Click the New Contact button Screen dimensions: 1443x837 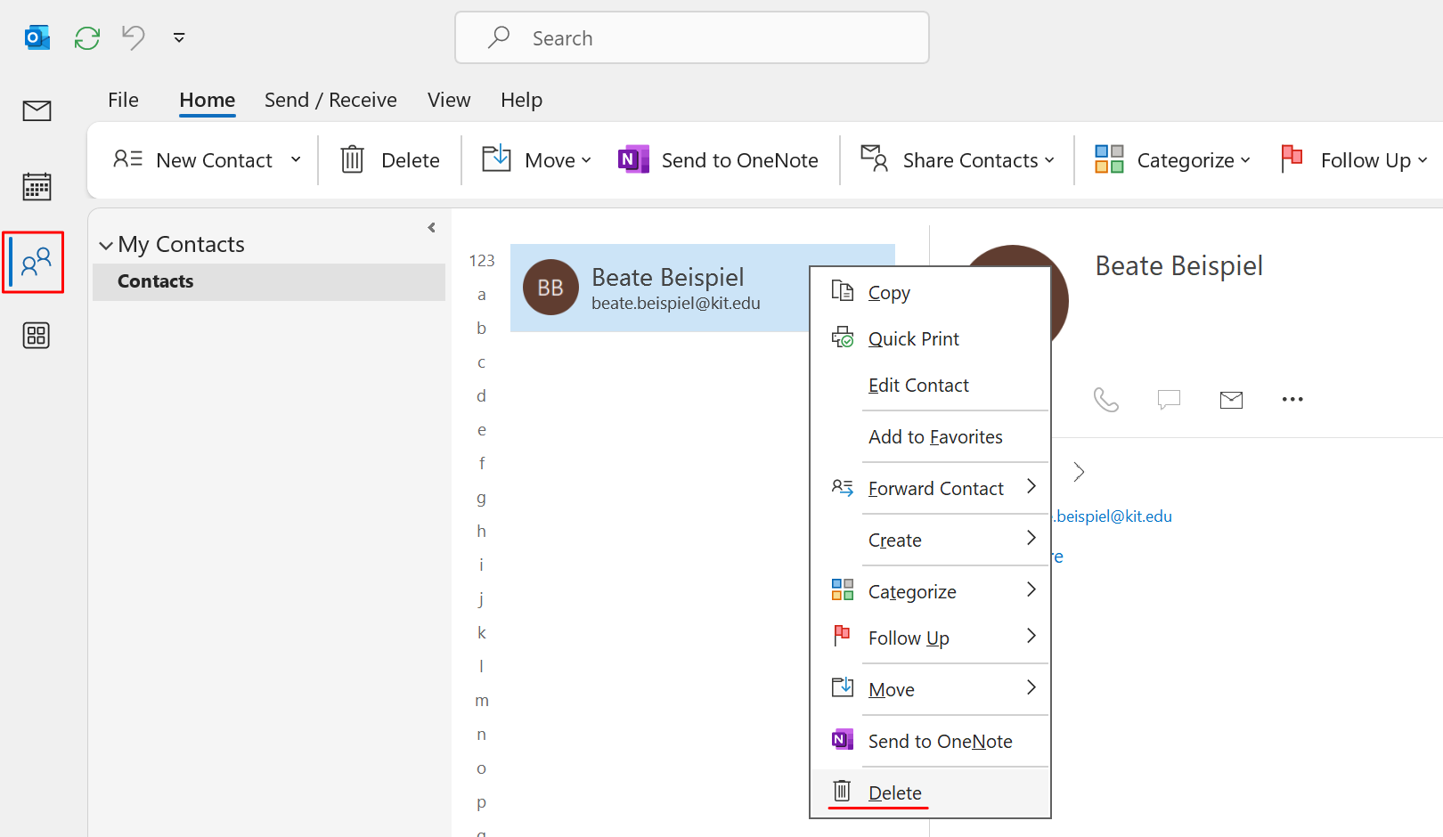coord(193,160)
